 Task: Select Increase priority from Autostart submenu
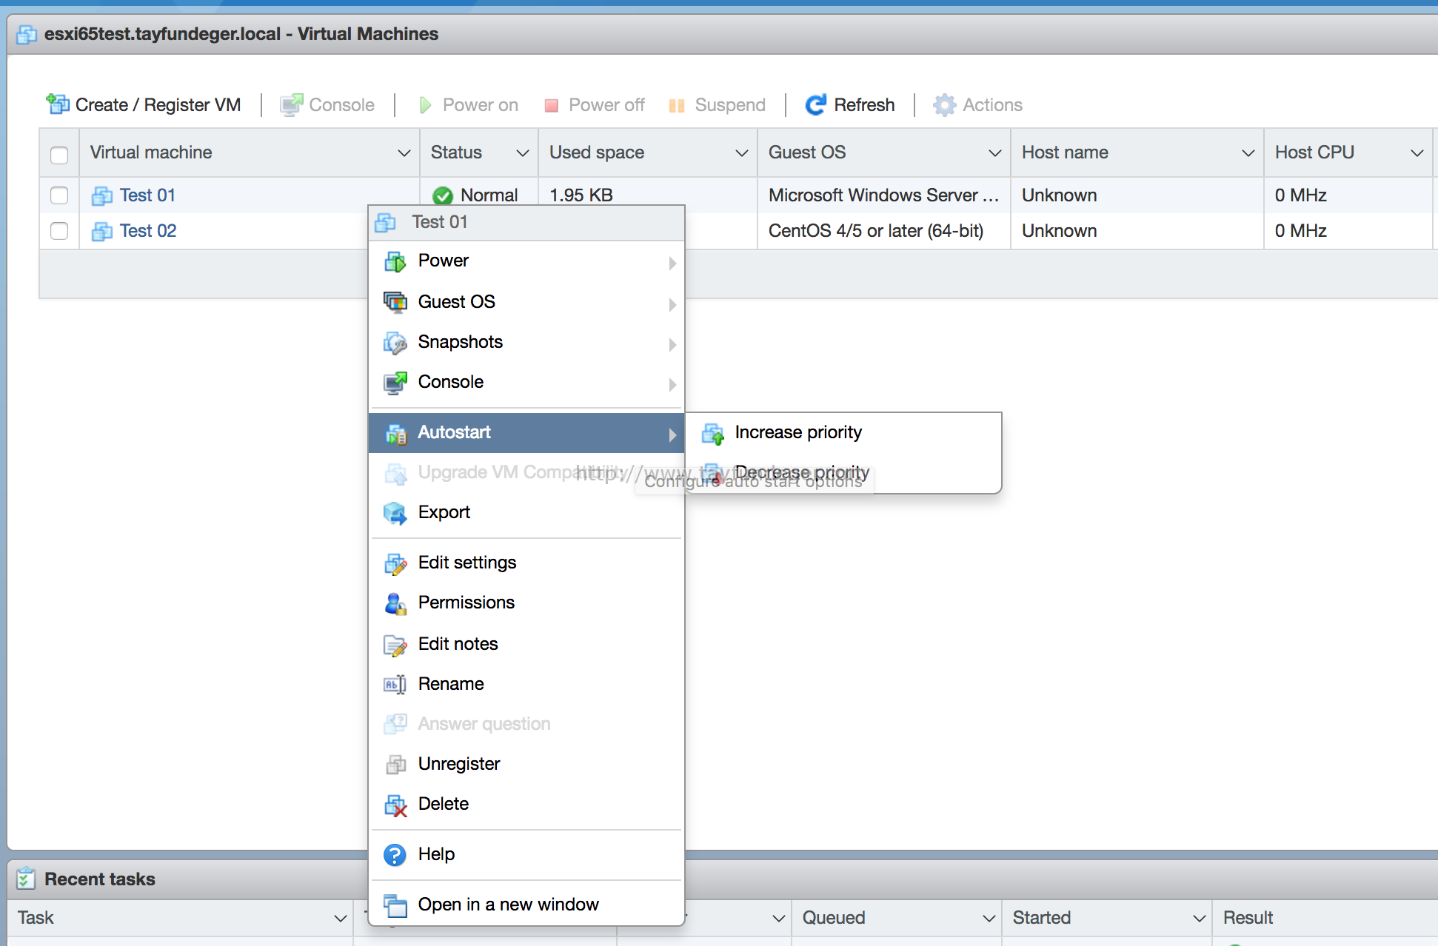843,432
